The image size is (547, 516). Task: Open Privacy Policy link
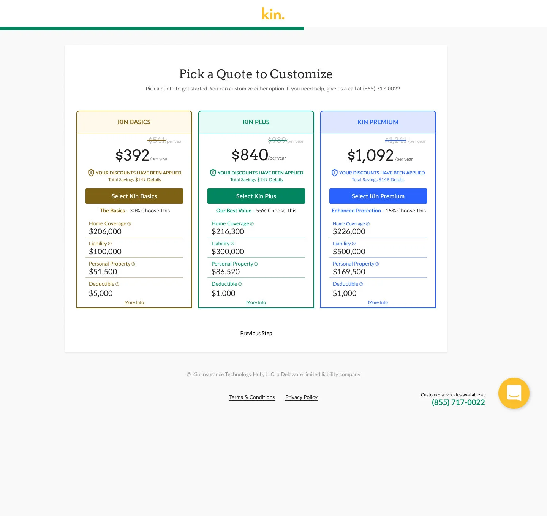(302, 397)
